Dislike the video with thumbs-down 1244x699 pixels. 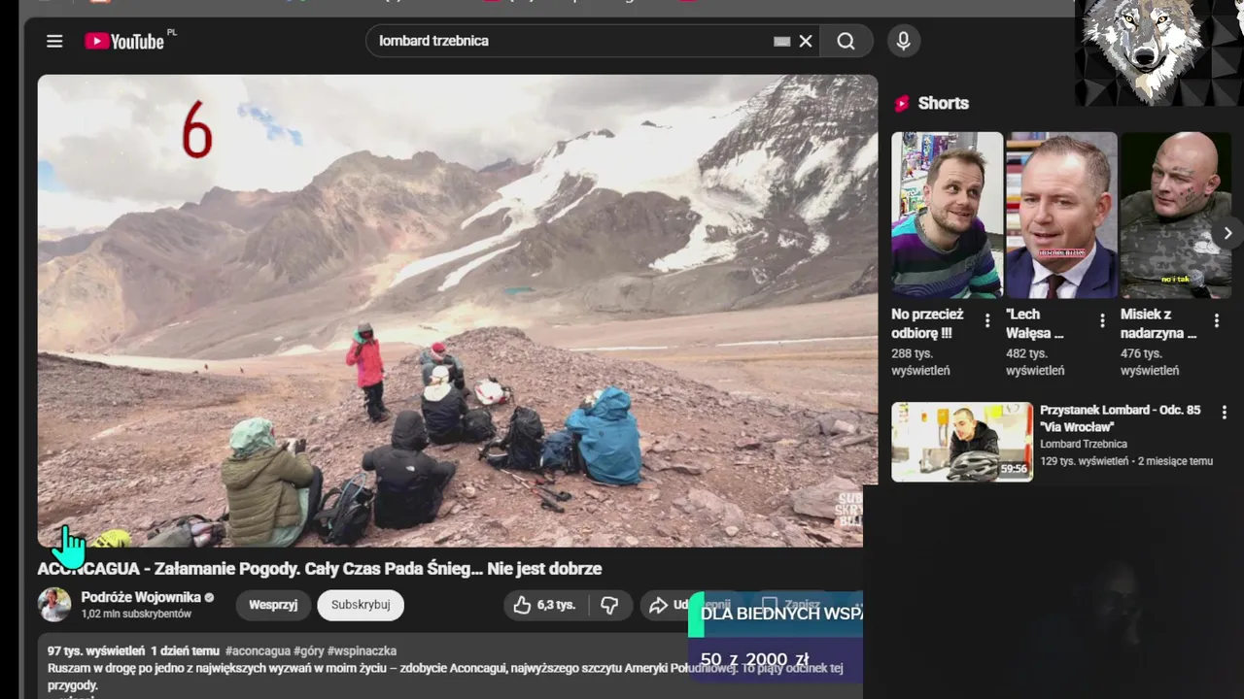[x=610, y=605]
